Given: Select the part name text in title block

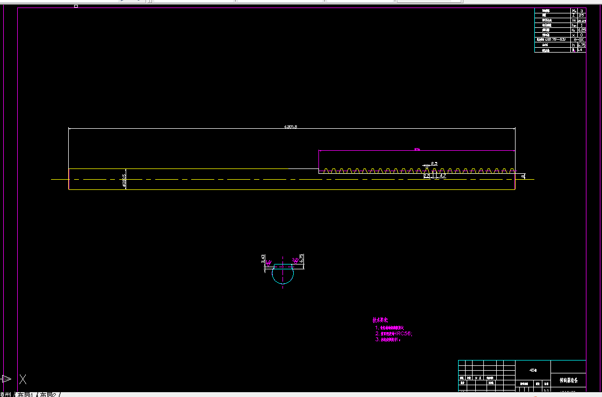Looking at the screenshot, I should point(568,380).
